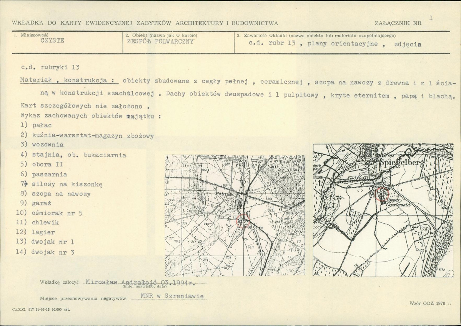The height and width of the screenshot is (326, 461).
Task: Select the CZYSTE locality field
Action: click(x=53, y=41)
